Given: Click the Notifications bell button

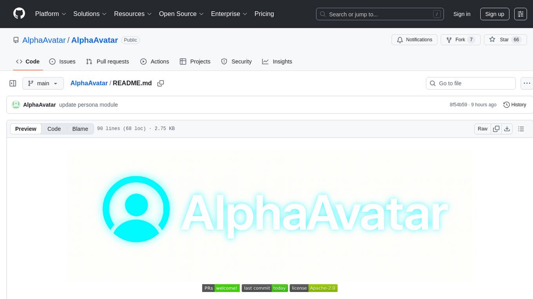Looking at the screenshot, I should (x=414, y=40).
